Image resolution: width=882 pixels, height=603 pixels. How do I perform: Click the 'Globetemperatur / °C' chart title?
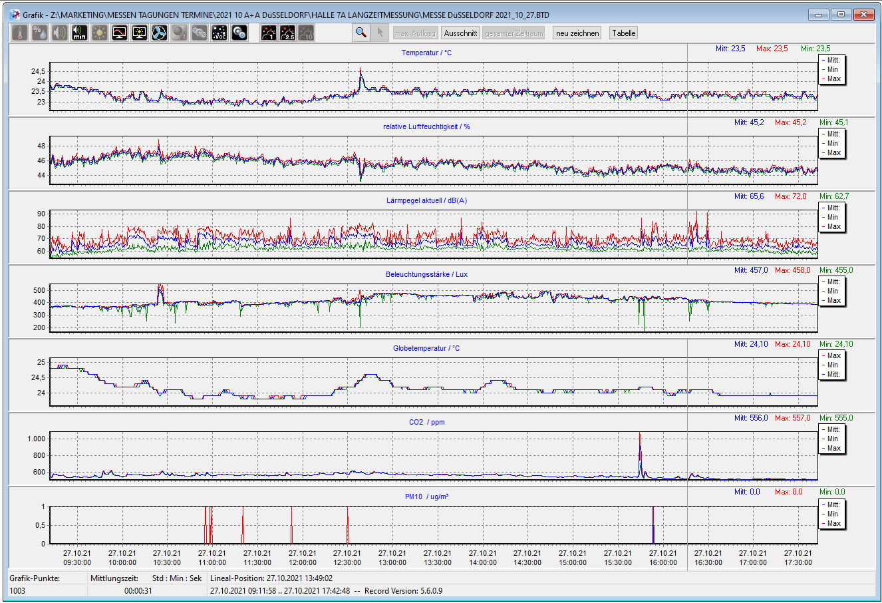coord(426,348)
